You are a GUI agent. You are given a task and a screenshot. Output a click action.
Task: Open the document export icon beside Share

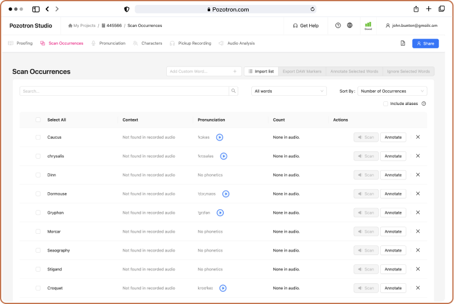pos(403,43)
